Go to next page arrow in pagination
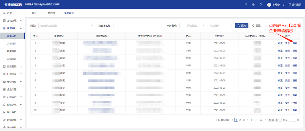This screenshot has height=131, width=305. coord(265,120)
